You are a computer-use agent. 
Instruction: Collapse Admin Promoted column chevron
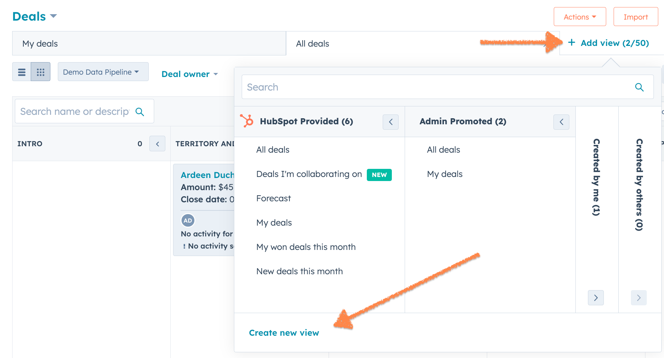[561, 122]
